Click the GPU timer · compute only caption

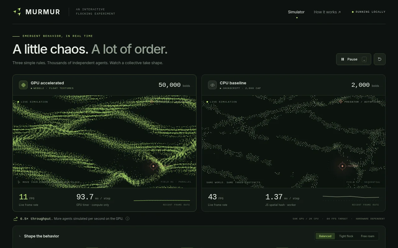(93, 205)
